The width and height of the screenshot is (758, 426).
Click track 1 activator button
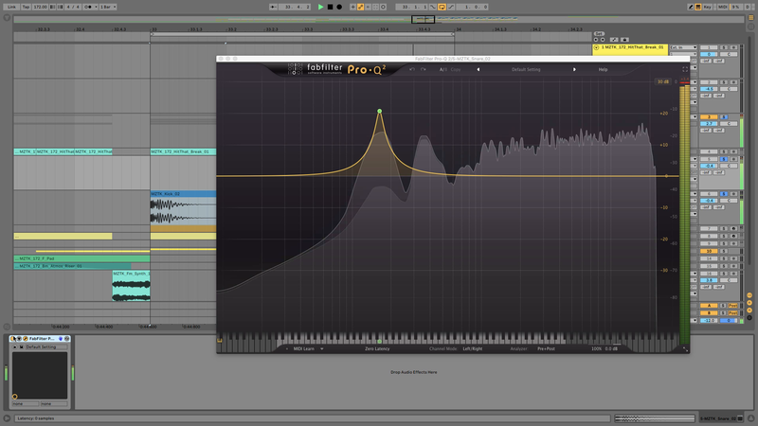pos(709,47)
